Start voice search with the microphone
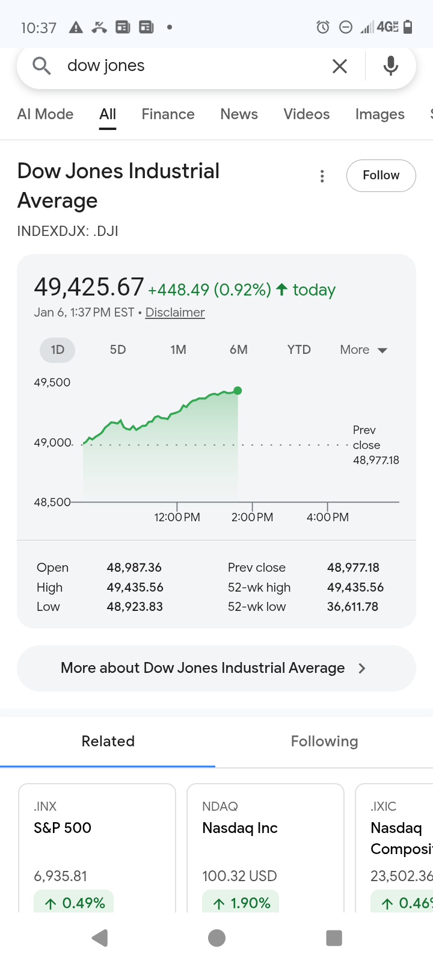Screen dimensions: 433x963 [x=391, y=66]
